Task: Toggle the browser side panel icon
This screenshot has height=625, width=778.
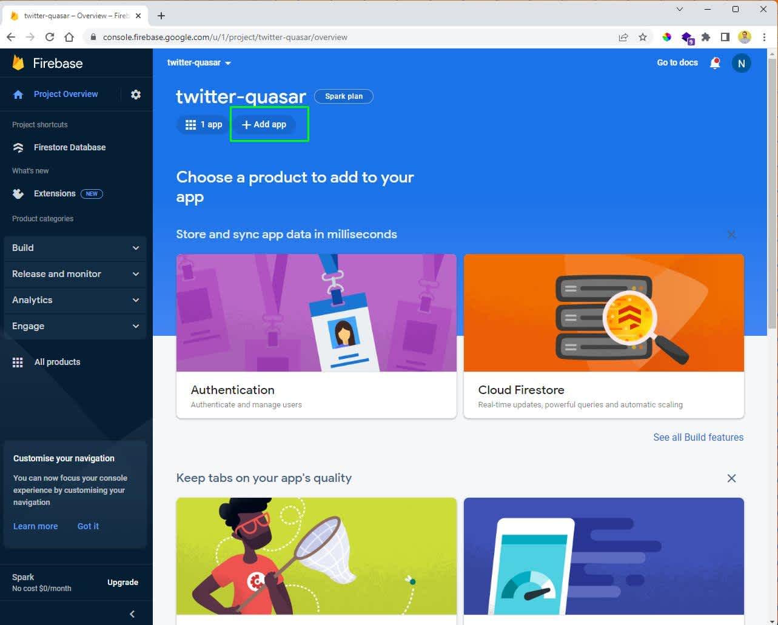Action: tap(725, 37)
